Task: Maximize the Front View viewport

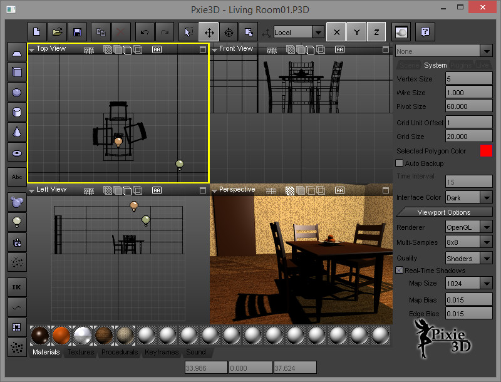Action: pyautogui.click(x=386, y=49)
